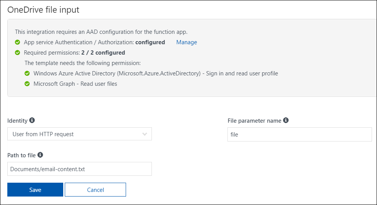The height and width of the screenshot is (205, 377).
Task: Click the 'Path to file' field label
Action: 22,155
